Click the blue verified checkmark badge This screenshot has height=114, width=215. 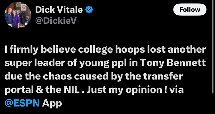89,10
